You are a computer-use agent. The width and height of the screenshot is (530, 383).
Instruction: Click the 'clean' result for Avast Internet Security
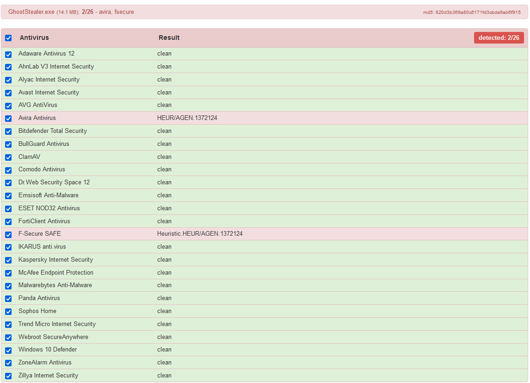(164, 92)
